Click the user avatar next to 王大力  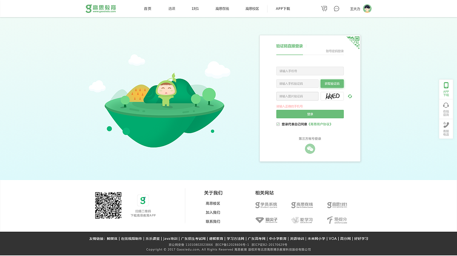coord(367,9)
